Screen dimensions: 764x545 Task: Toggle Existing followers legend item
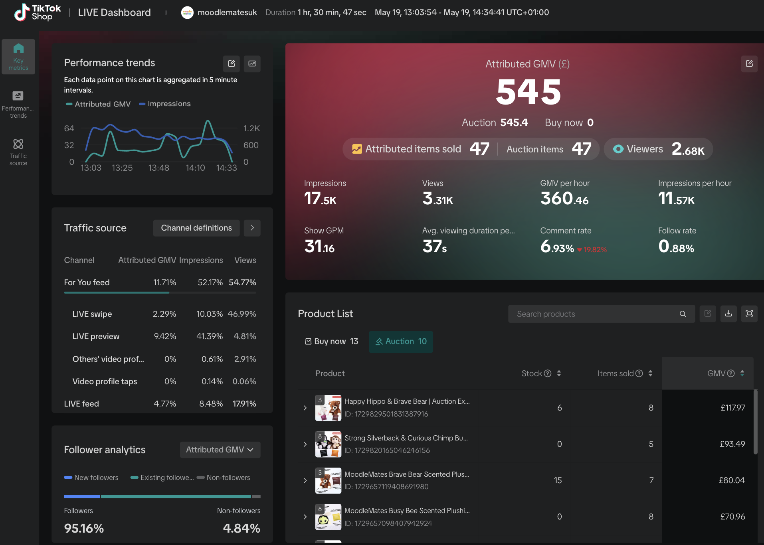coord(162,478)
